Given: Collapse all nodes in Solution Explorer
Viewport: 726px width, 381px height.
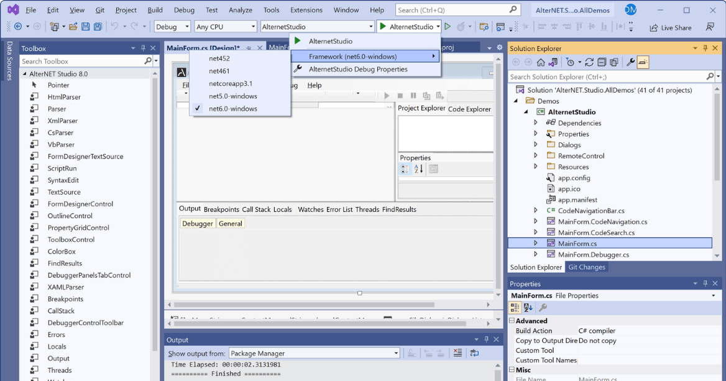Looking at the screenshot, I should coord(602,62).
